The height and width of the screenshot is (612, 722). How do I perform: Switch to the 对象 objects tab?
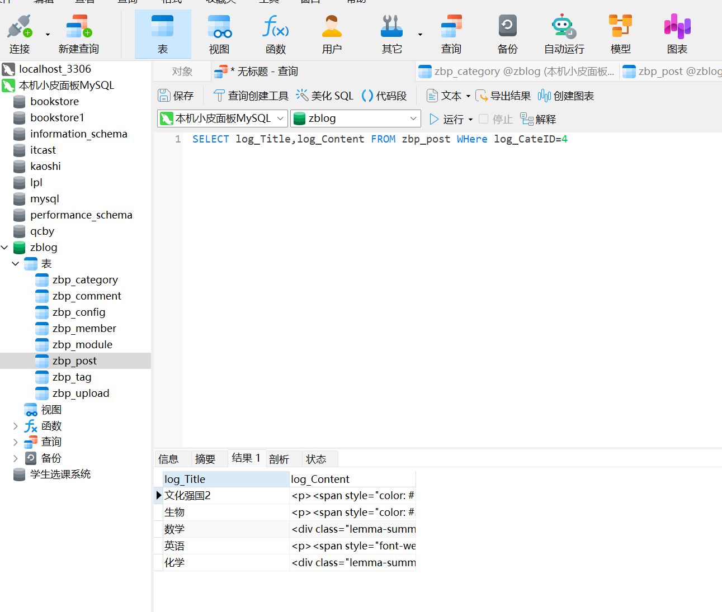click(x=182, y=72)
